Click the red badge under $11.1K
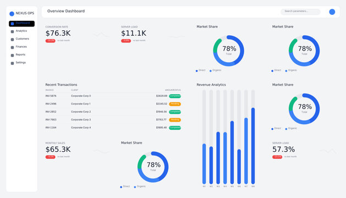The image size is (346, 198). (x=126, y=41)
